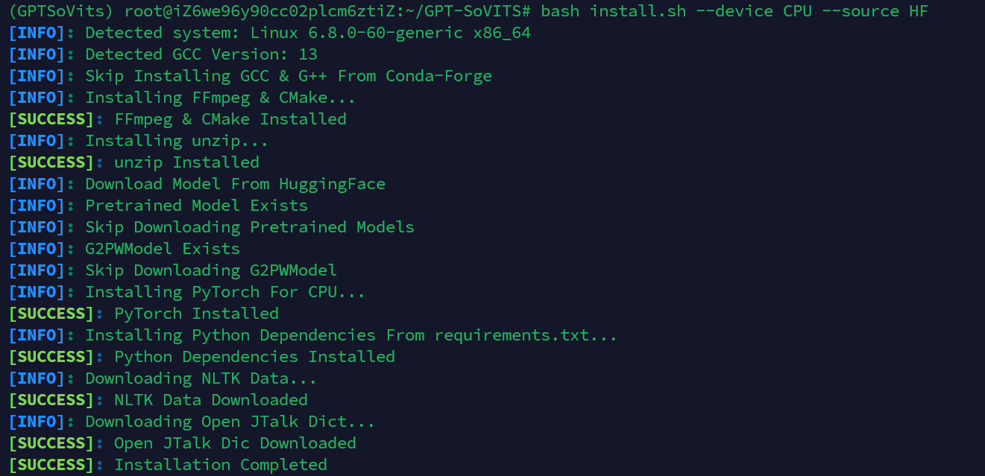Click the Skip Installing GCC & G++ line
The height and width of the screenshot is (476, 985).
tap(251, 76)
